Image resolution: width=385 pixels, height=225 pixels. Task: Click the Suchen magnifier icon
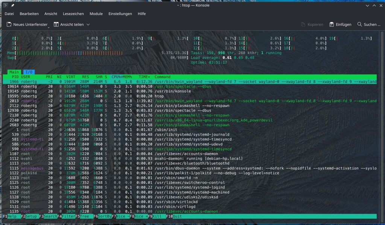click(360, 24)
